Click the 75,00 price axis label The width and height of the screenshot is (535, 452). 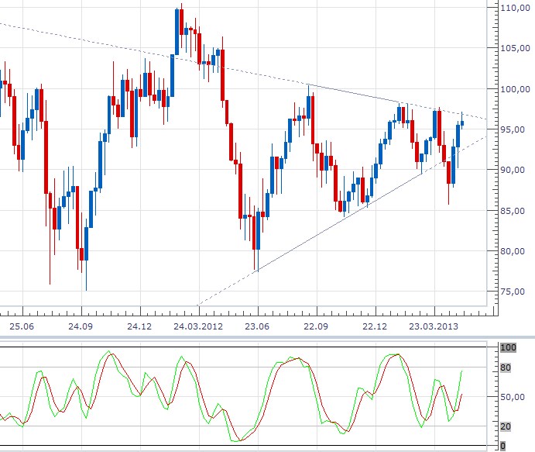click(x=512, y=292)
